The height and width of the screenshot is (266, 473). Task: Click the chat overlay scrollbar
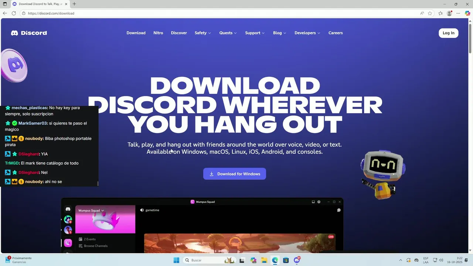[x=98, y=184]
